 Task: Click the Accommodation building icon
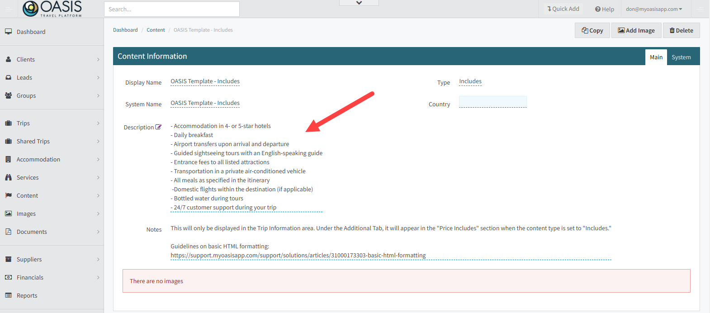click(8, 159)
